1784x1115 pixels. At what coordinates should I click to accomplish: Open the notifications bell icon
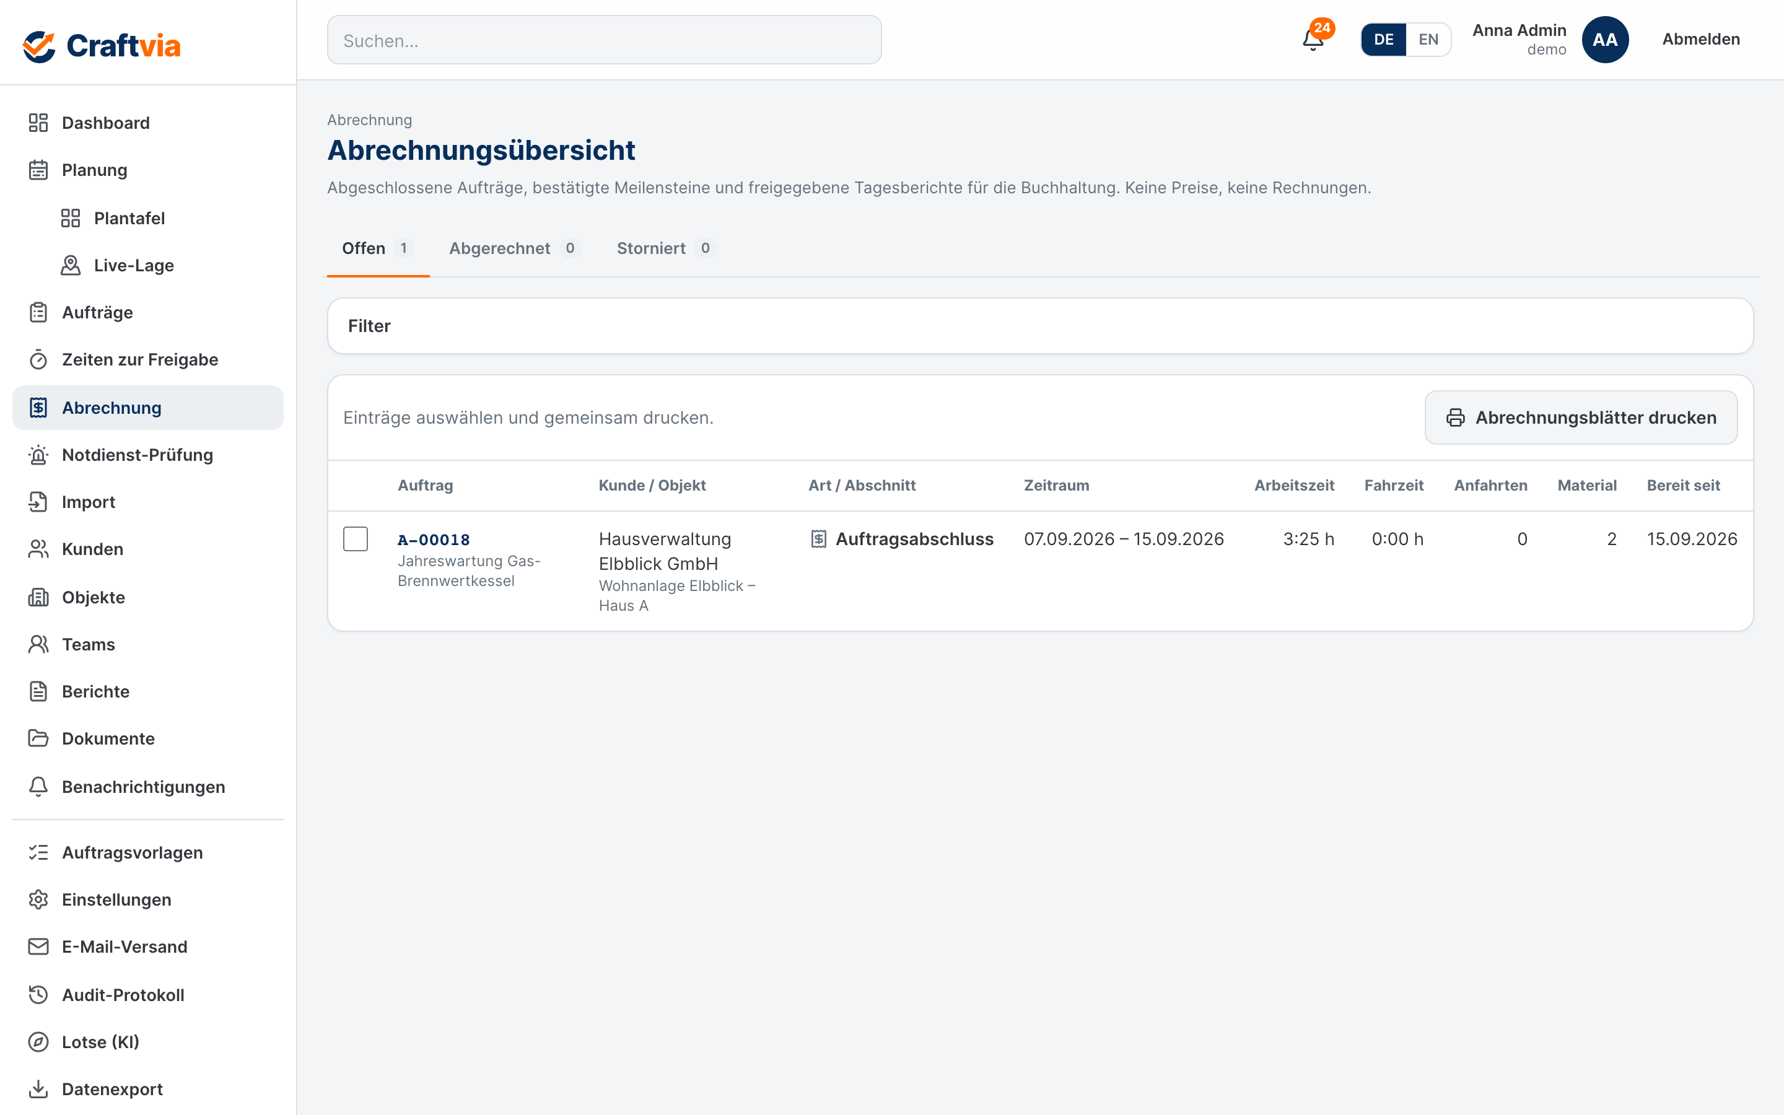click(x=1313, y=39)
